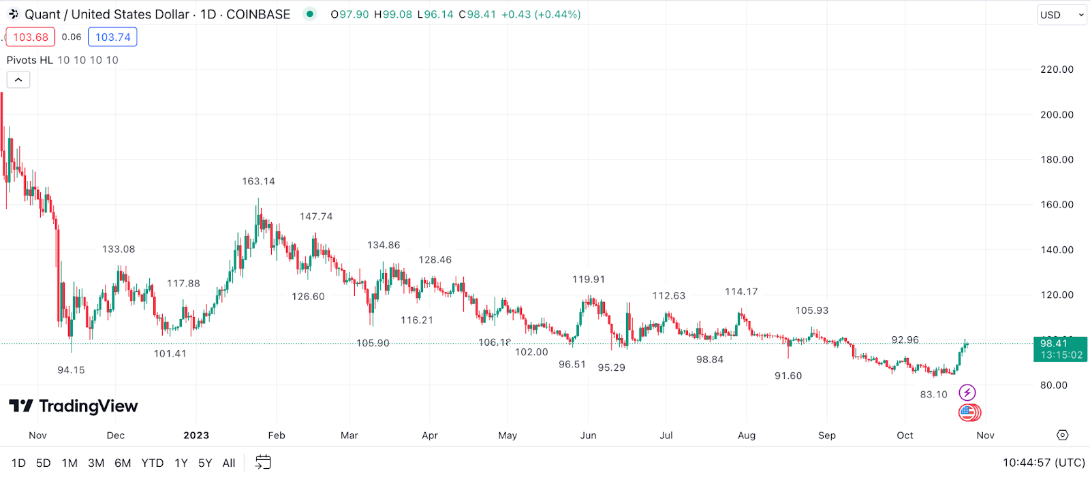
Task: Click the 98.84 pivot low label
Action: pyautogui.click(x=710, y=360)
